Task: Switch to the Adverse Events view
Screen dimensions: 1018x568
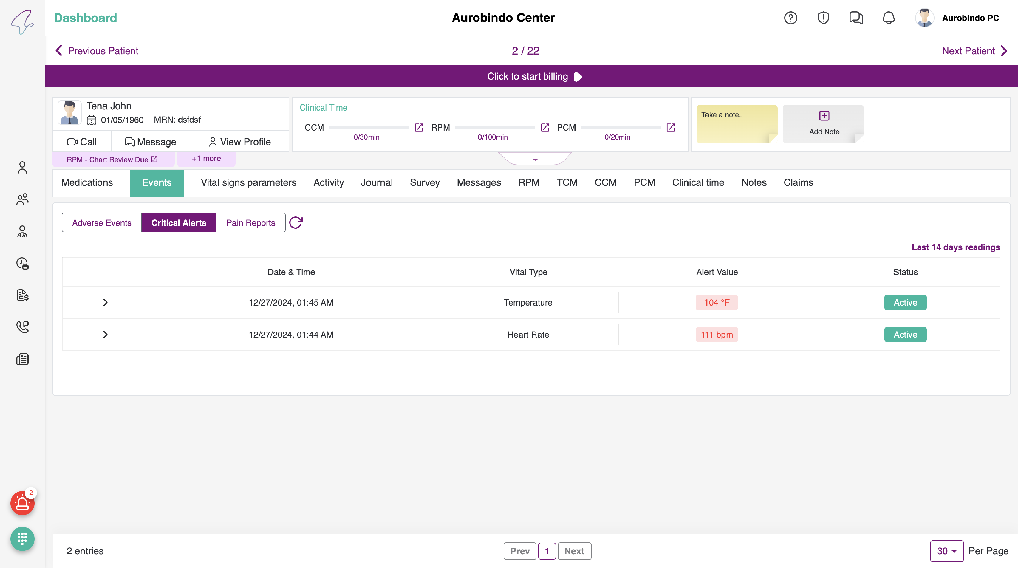Action: coord(101,223)
